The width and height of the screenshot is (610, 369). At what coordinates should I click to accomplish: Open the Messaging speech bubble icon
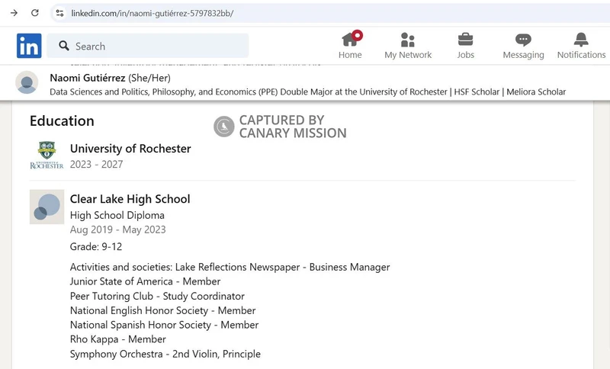(x=523, y=40)
